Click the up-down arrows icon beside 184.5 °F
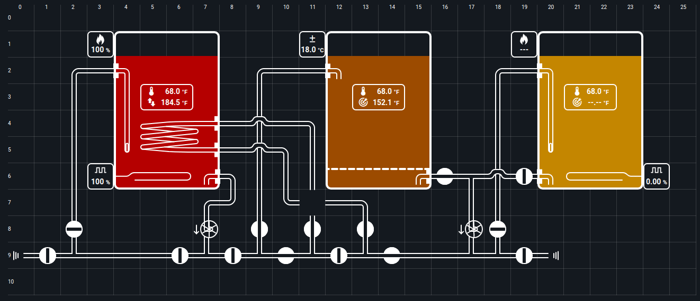 coord(151,102)
